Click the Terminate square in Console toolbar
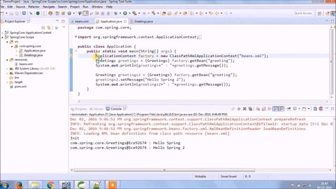 [239, 109]
